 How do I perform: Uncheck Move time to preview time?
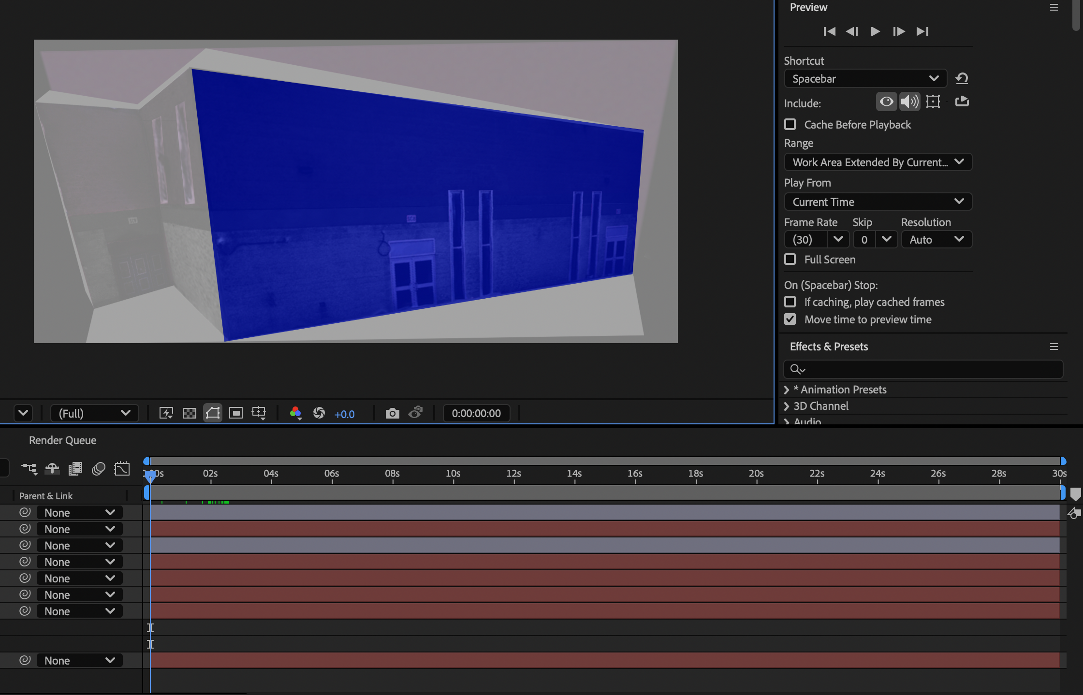click(x=790, y=319)
